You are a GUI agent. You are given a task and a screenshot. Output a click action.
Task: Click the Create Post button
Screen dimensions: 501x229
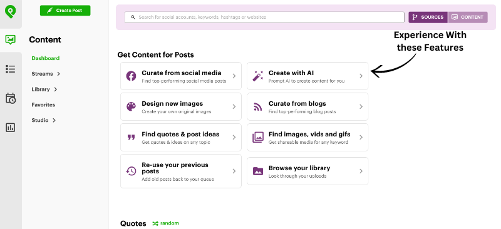[65, 11]
